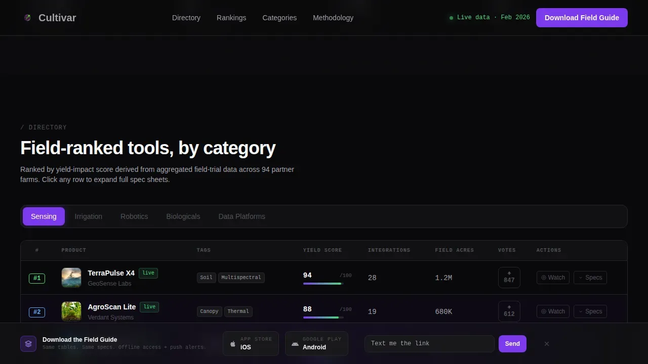The width and height of the screenshot is (648, 364).
Task: Click the Cultivar logo icon
Action: tap(27, 18)
